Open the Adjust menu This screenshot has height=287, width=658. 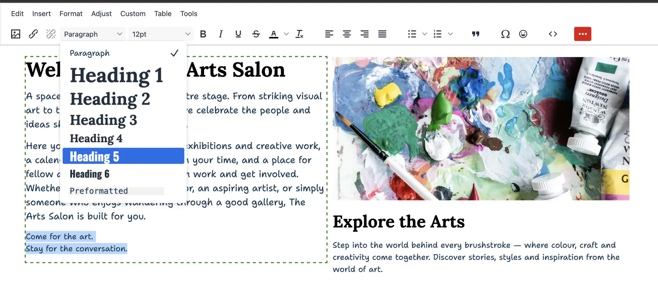[x=102, y=14]
